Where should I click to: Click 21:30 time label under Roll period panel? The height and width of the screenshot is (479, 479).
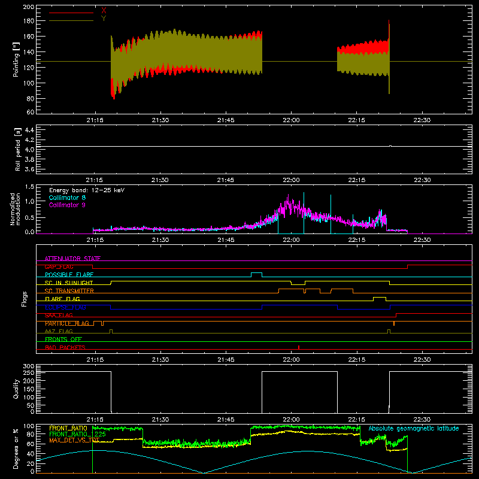click(160, 180)
